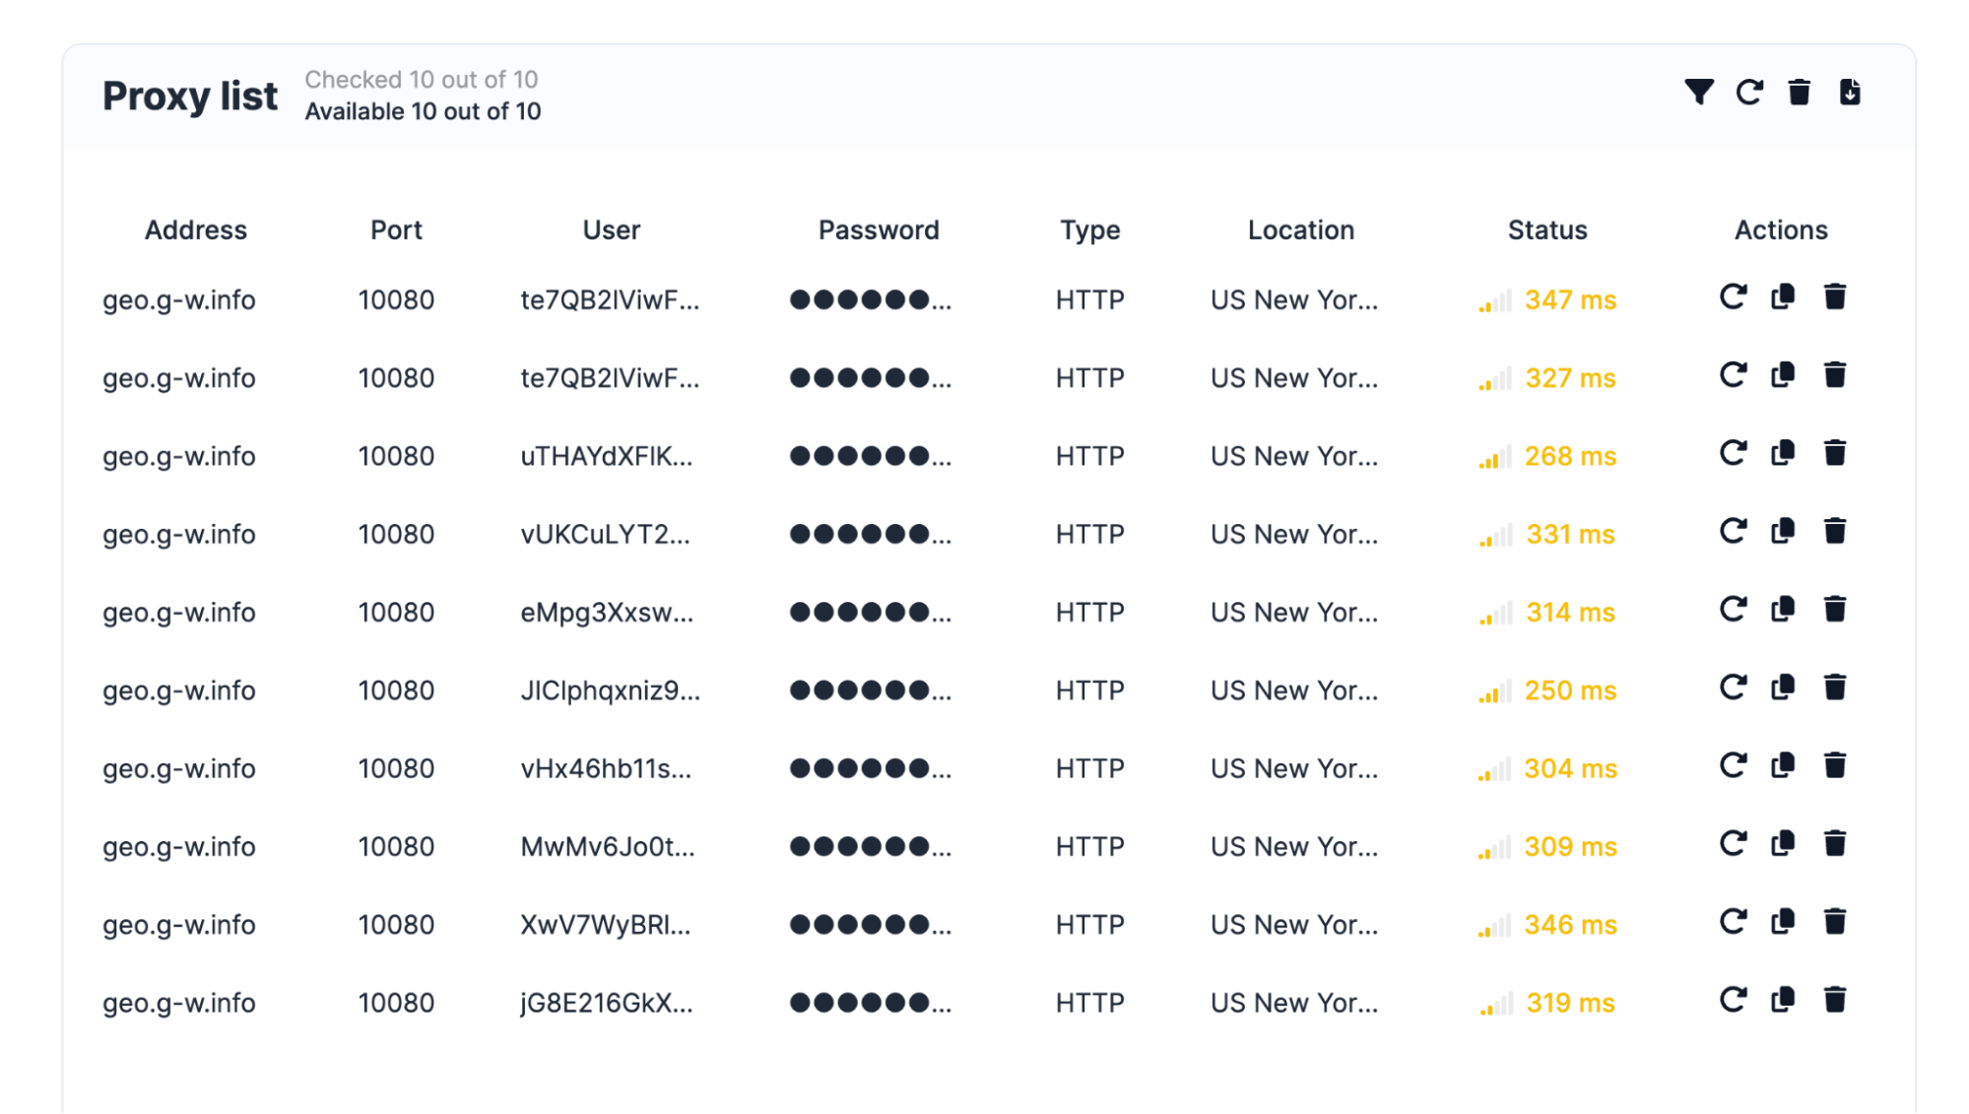Copy the XwV7WyBRl proxy row
This screenshot has height=1114, width=1969.
point(1783,922)
